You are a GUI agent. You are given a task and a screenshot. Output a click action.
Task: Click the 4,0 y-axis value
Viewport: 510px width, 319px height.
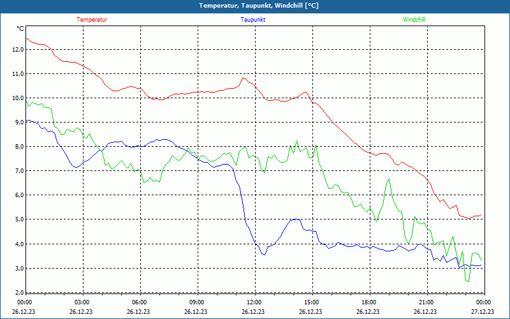[19, 244]
